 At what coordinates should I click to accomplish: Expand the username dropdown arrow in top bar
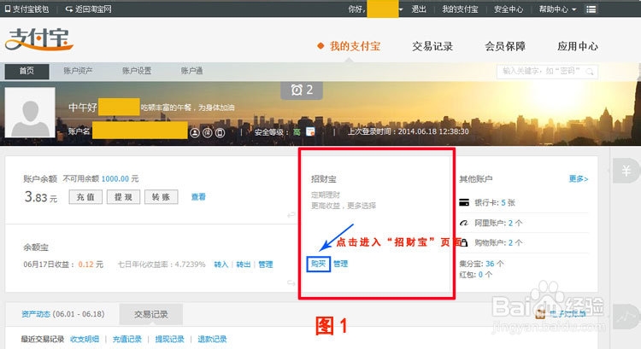click(401, 9)
